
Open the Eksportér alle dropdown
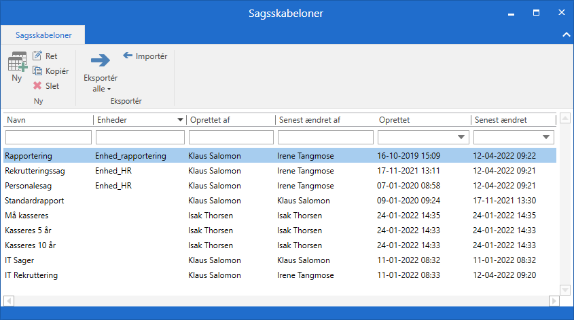click(101, 83)
